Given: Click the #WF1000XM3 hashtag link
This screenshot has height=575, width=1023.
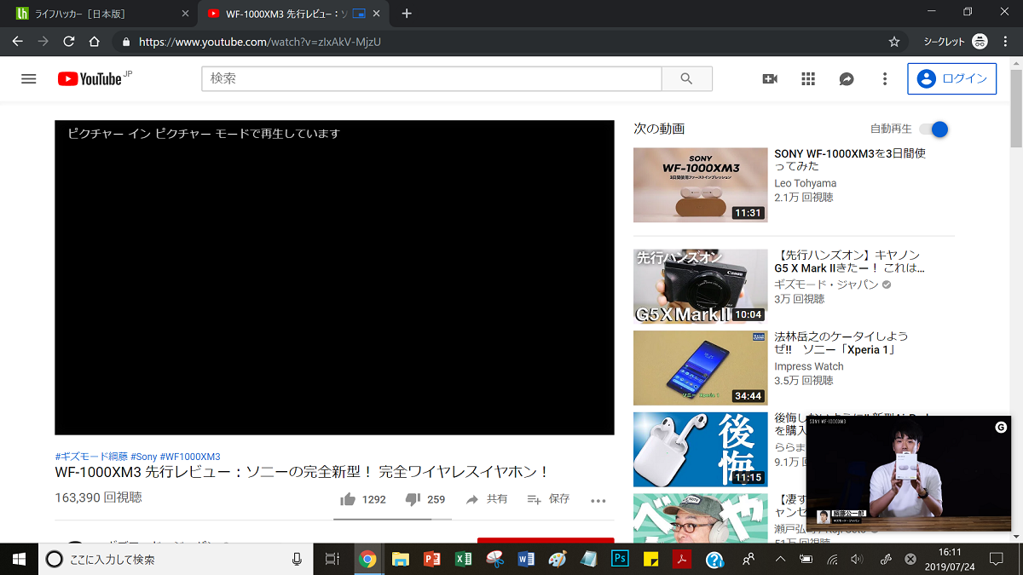Looking at the screenshot, I should (190, 457).
